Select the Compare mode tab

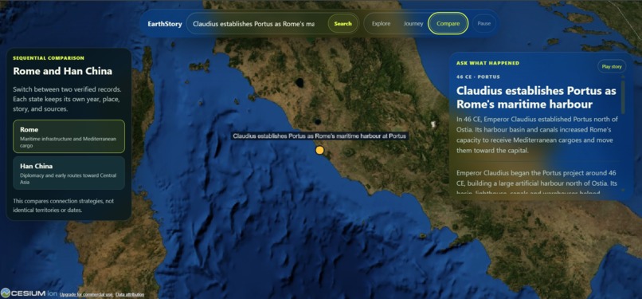(x=448, y=24)
